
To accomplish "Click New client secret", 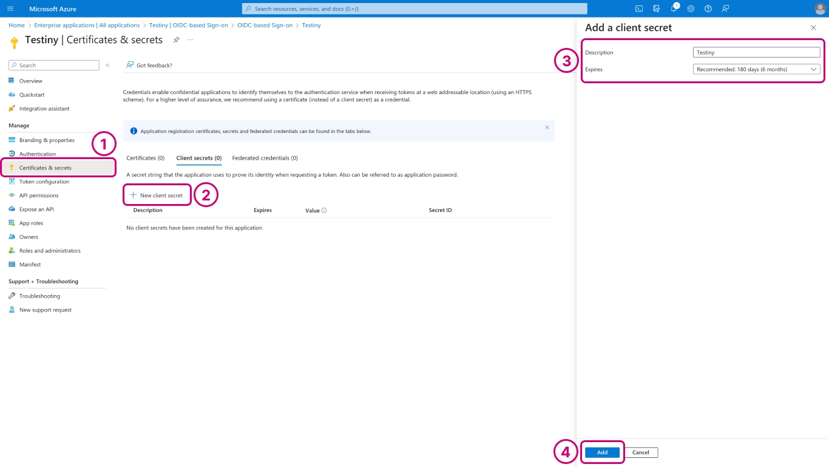I will tap(157, 196).
